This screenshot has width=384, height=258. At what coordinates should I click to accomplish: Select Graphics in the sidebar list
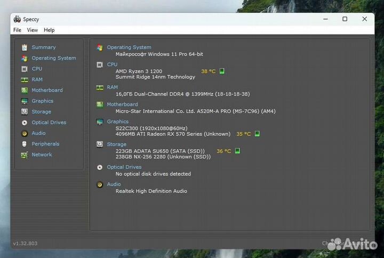42,101
